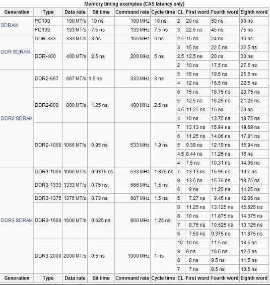Open the DDR2 SDRAM generation link
Screen dimensions: 270x285
[17, 118]
